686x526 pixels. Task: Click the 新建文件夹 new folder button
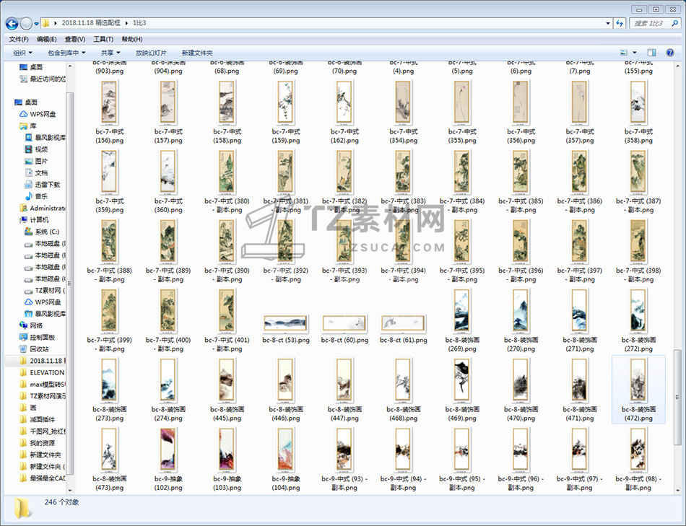(x=197, y=53)
